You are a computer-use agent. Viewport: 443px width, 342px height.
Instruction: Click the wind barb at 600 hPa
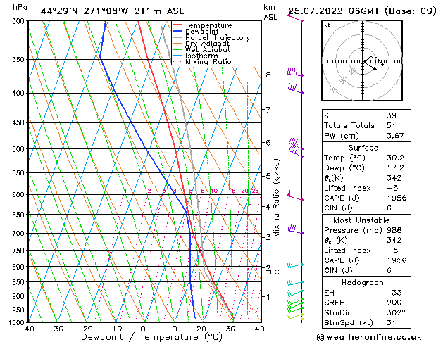point(295,196)
